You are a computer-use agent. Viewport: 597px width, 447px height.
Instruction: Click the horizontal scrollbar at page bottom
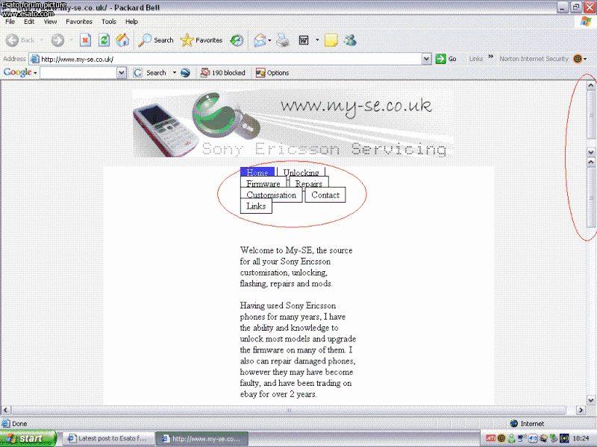290,410
